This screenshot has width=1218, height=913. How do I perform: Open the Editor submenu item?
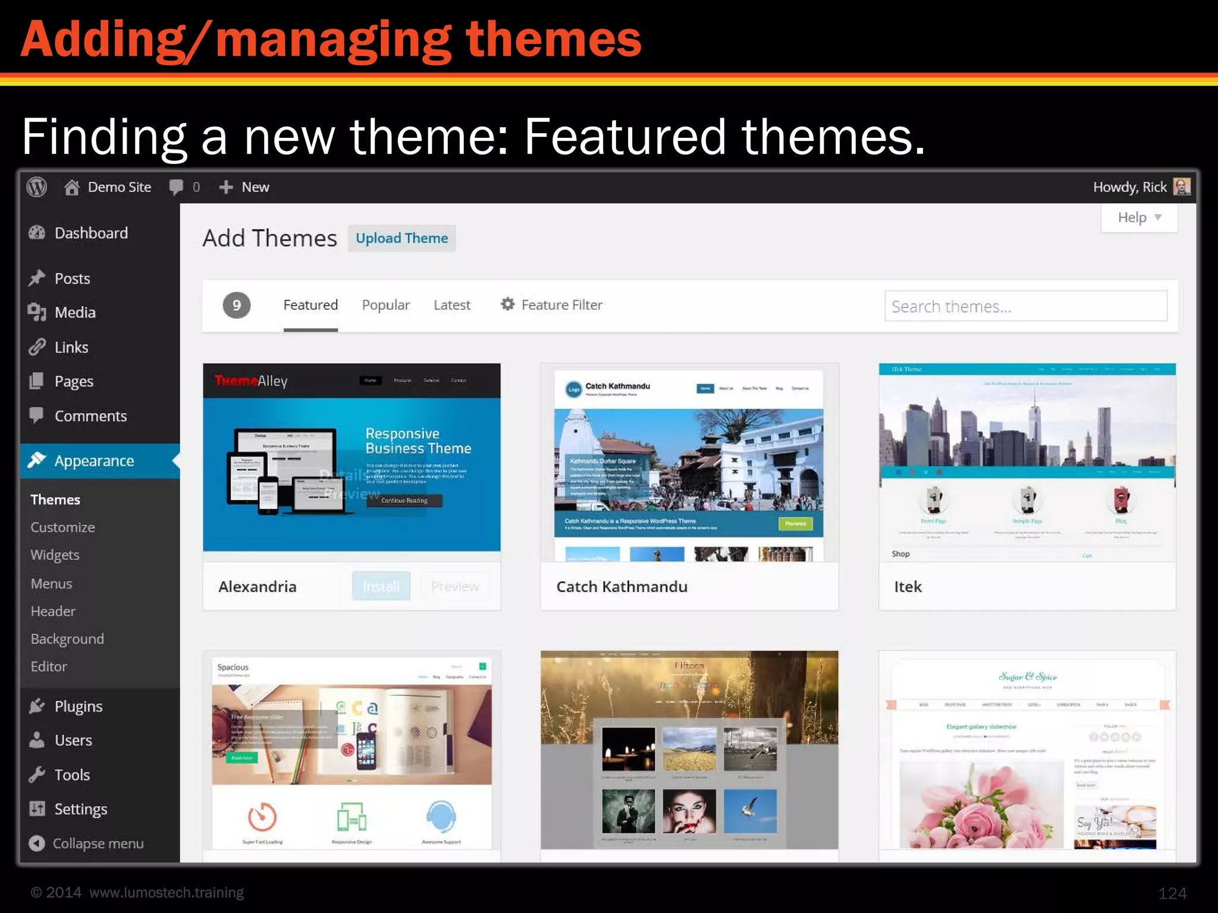tap(48, 666)
